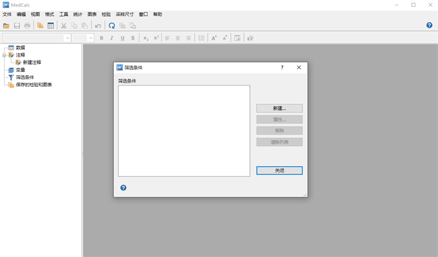Select 筛选条件 tree item
Image resolution: width=438 pixels, height=257 pixels.
point(25,77)
